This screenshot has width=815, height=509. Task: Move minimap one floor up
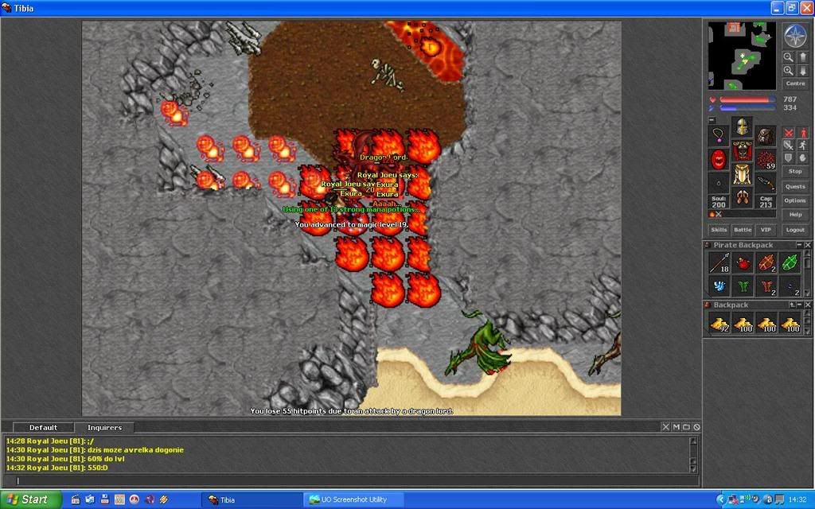point(802,57)
